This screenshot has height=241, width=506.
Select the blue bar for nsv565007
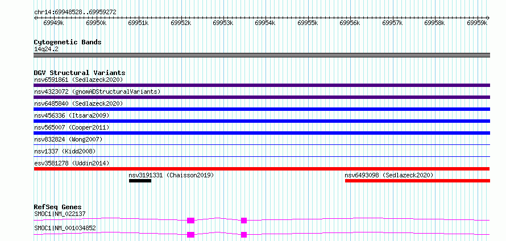(262, 133)
